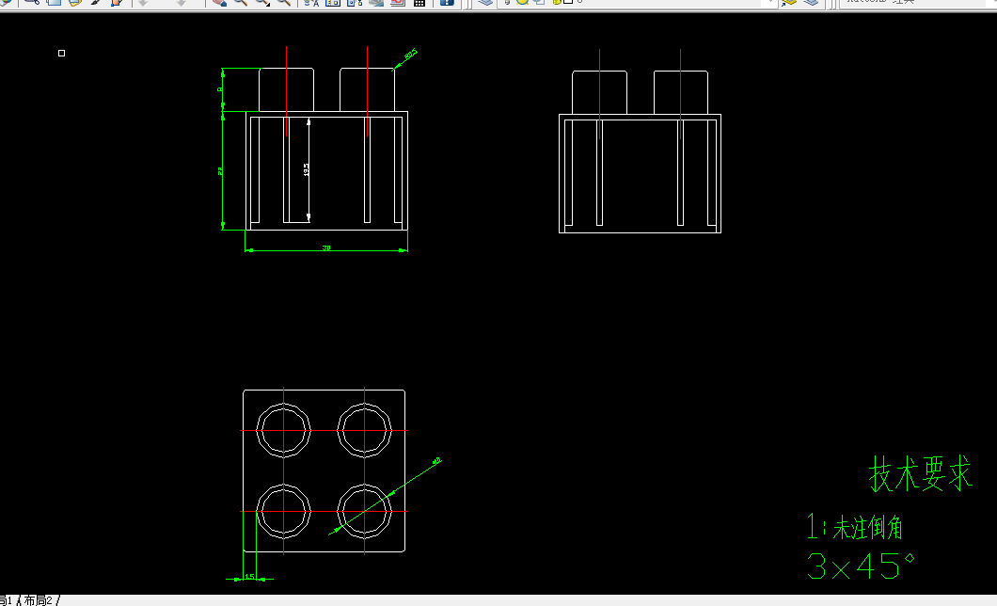Select the 15 dimension text under the plan view
Image resolution: width=997 pixels, height=606 pixels.
coord(249,577)
